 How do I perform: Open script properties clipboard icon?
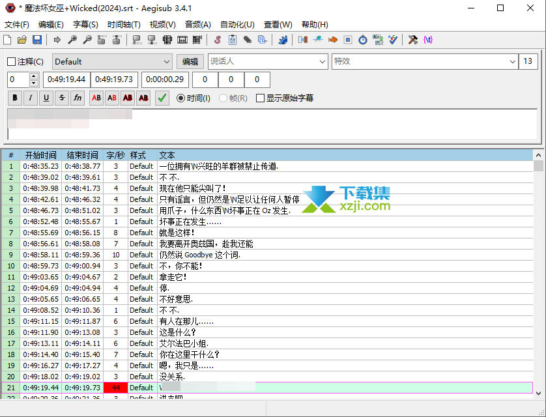click(x=232, y=40)
